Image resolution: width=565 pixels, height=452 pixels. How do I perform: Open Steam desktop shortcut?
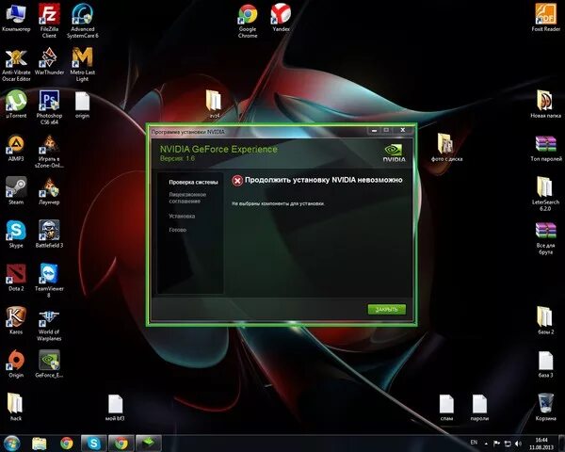[x=16, y=191]
